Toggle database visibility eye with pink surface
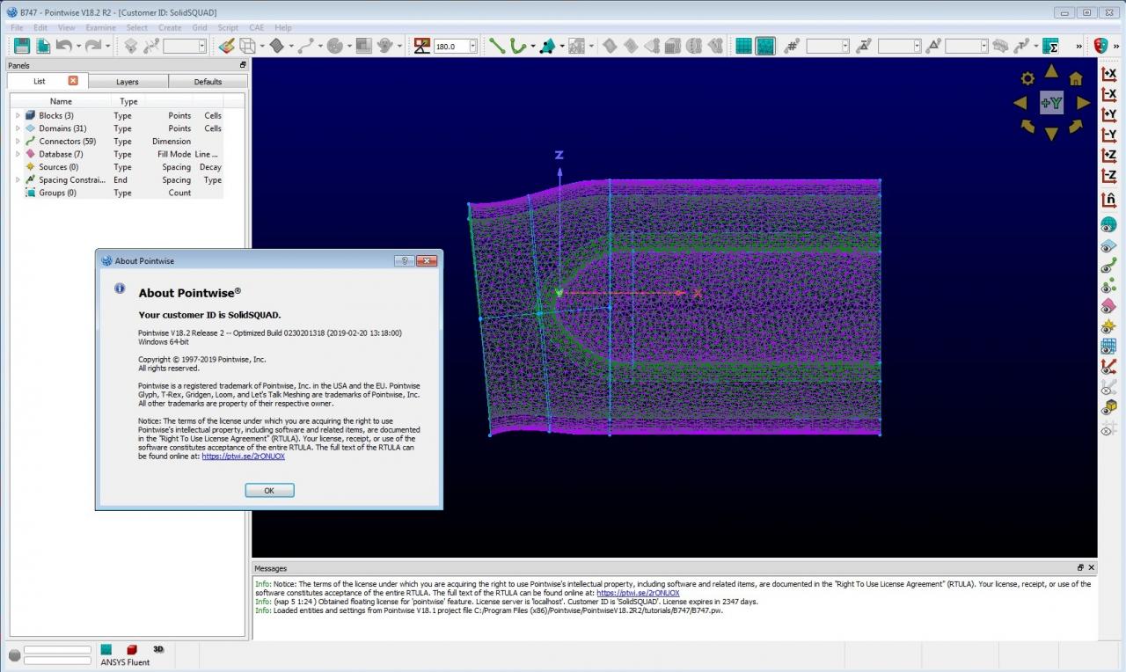Image resolution: width=1126 pixels, height=672 pixels. (1108, 306)
